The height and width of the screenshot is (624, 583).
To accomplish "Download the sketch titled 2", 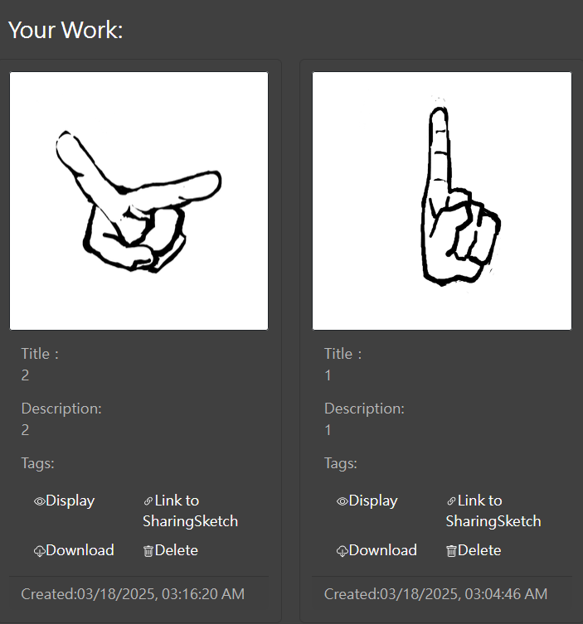I will 74,550.
